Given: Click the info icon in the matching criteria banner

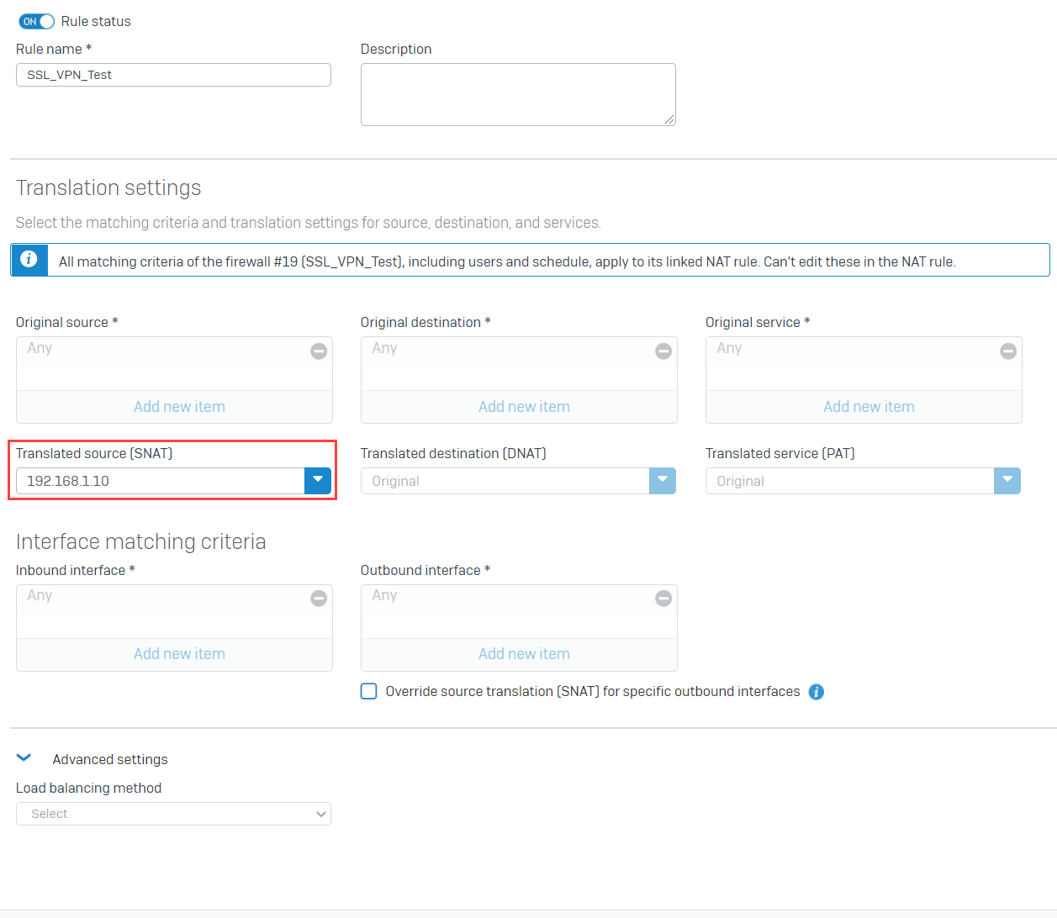Looking at the screenshot, I should click(29, 260).
